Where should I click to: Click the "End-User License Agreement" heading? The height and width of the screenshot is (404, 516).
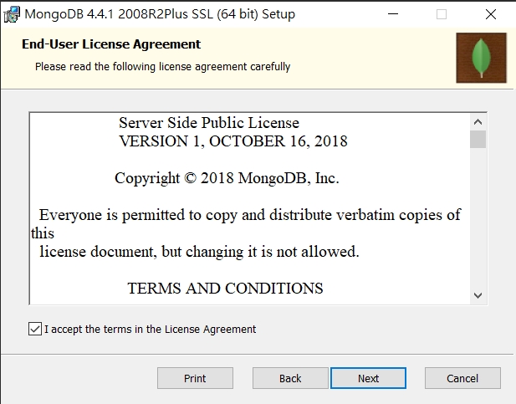(x=111, y=44)
